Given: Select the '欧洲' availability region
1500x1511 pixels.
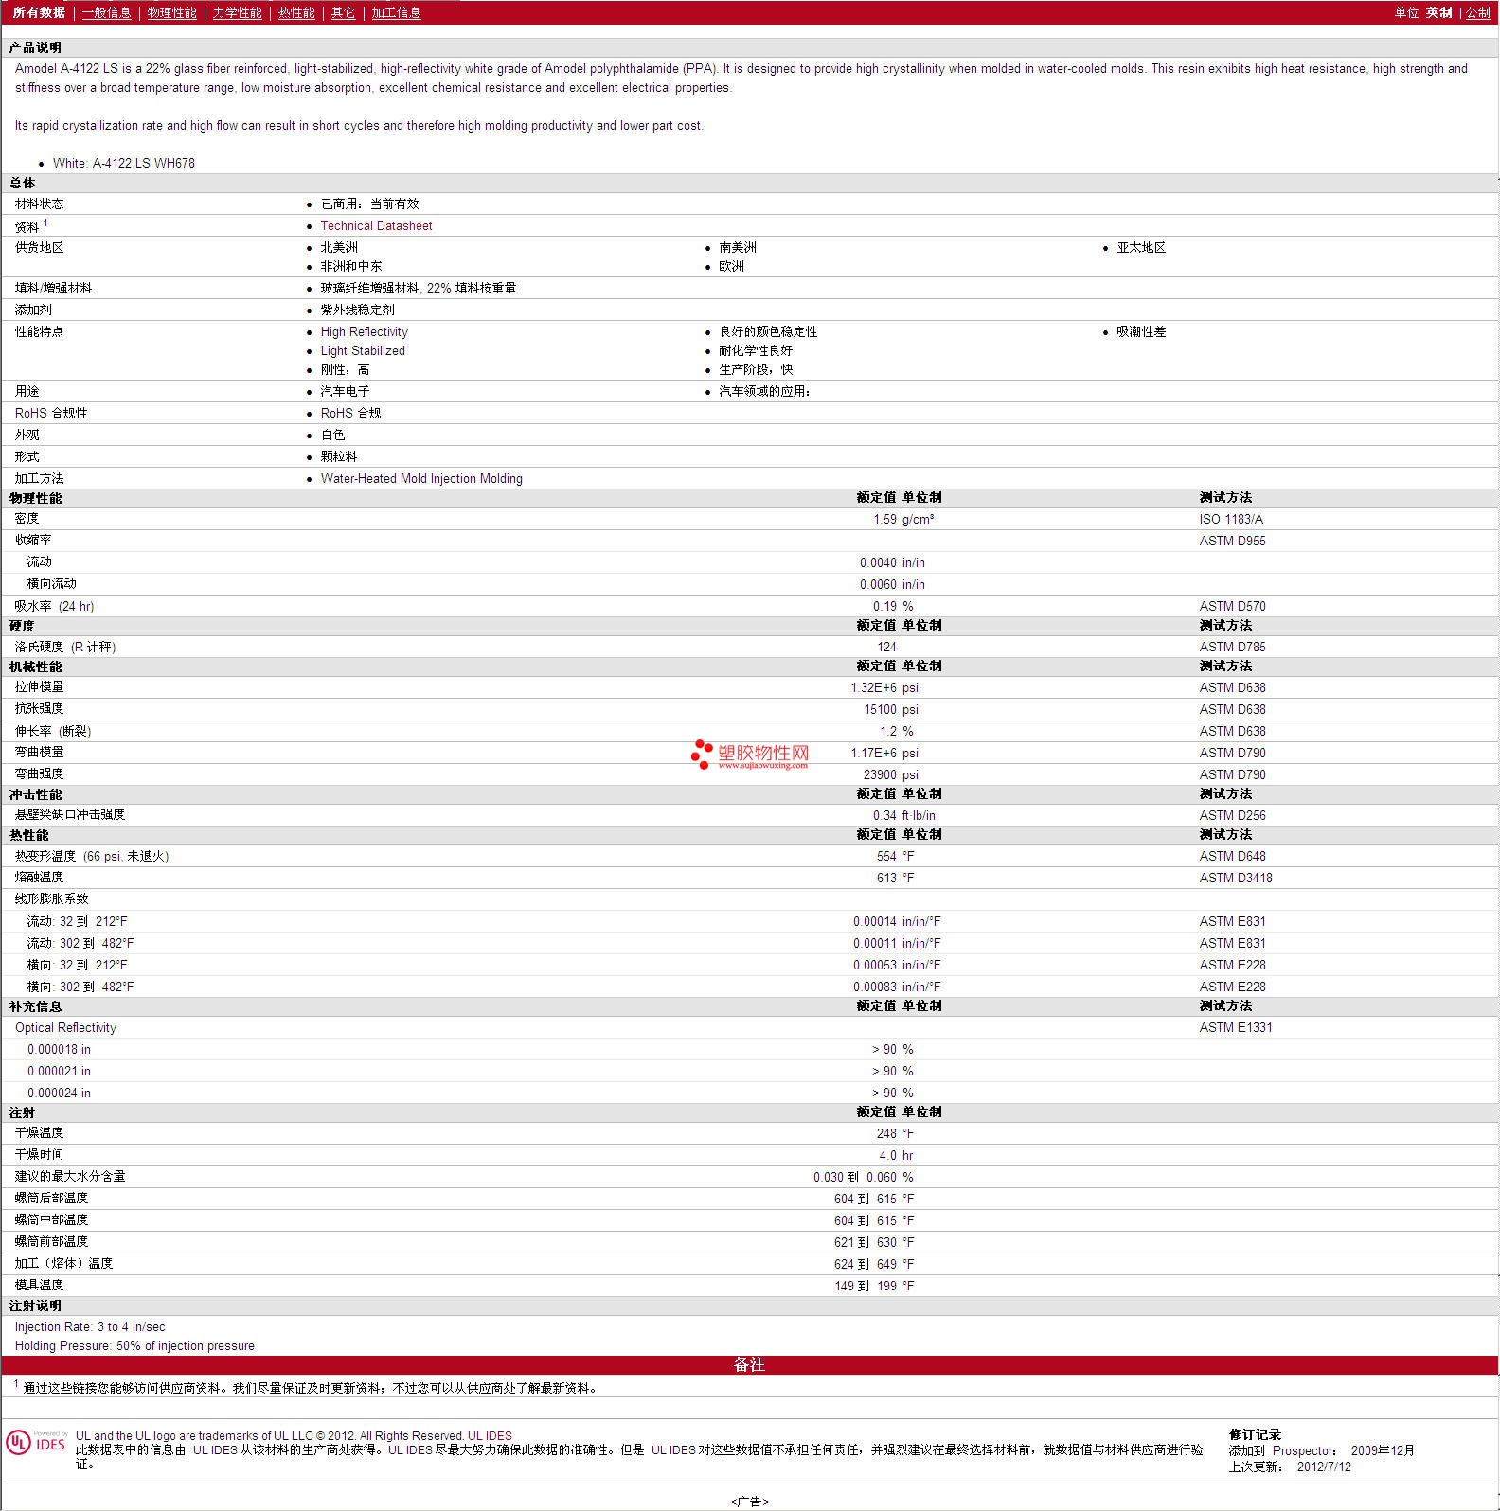Looking at the screenshot, I should pos(731,266).
